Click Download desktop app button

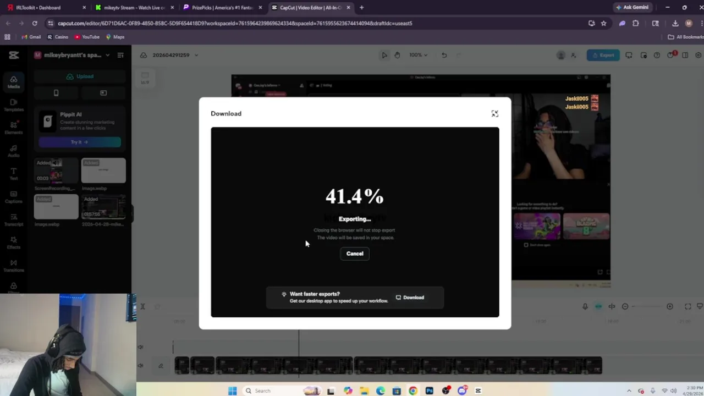pyautogui.click(x=410, y=298)
